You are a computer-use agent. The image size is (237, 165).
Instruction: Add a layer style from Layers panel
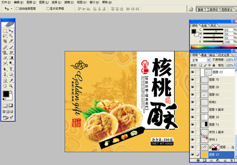[198, 161]
